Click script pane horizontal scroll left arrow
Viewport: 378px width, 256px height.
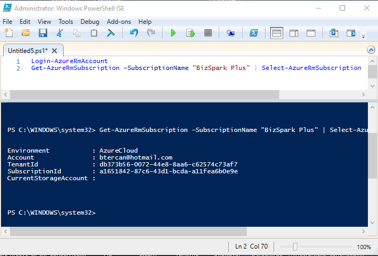click(5, 94)
